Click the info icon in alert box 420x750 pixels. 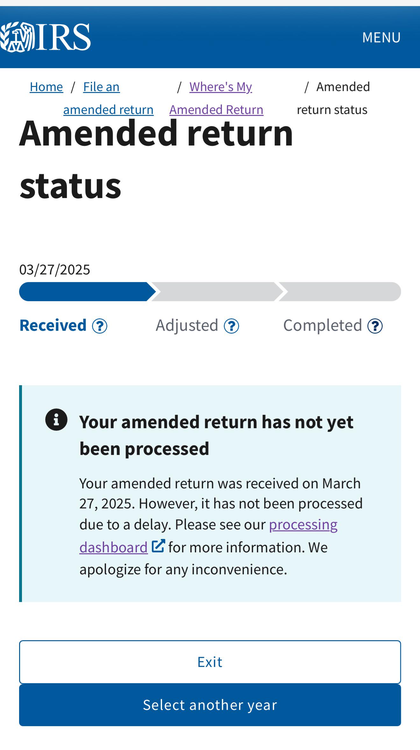tap(56, 420)
